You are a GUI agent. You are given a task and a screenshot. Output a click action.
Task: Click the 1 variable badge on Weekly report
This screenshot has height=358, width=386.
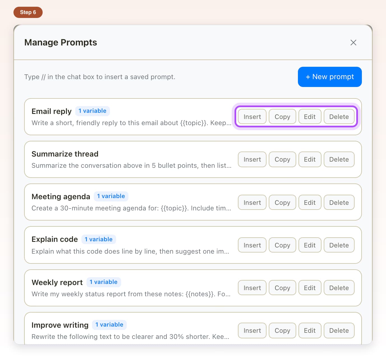point(104,282)
